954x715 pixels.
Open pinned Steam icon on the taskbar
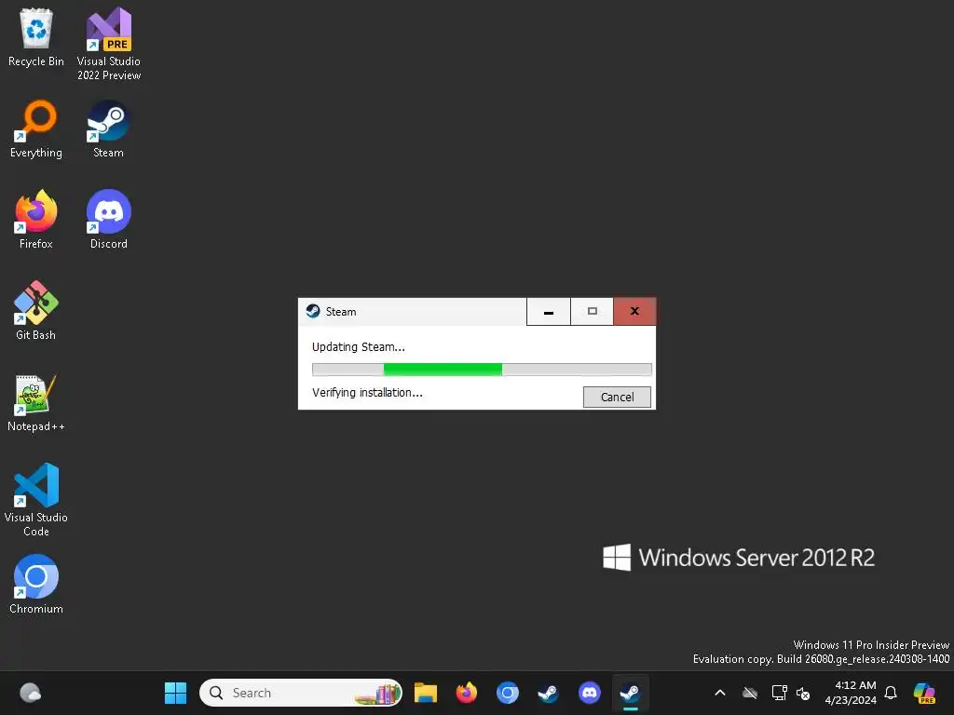(548, 693)
